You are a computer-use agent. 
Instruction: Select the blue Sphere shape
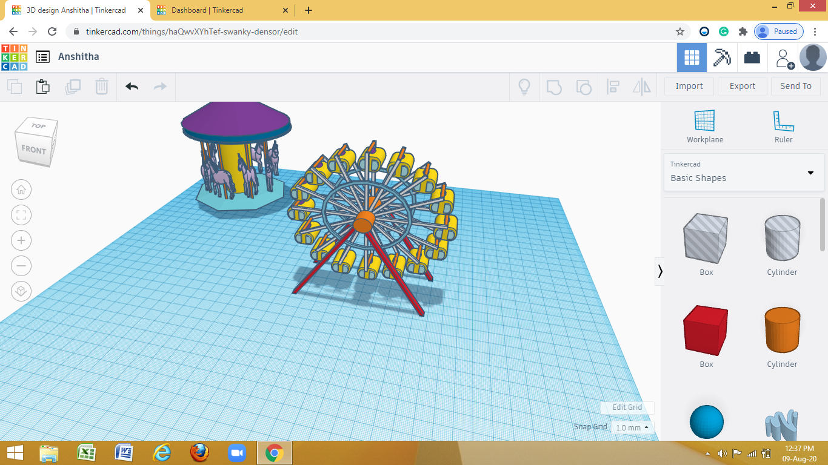pyautogui.click(x=707, y=422)
